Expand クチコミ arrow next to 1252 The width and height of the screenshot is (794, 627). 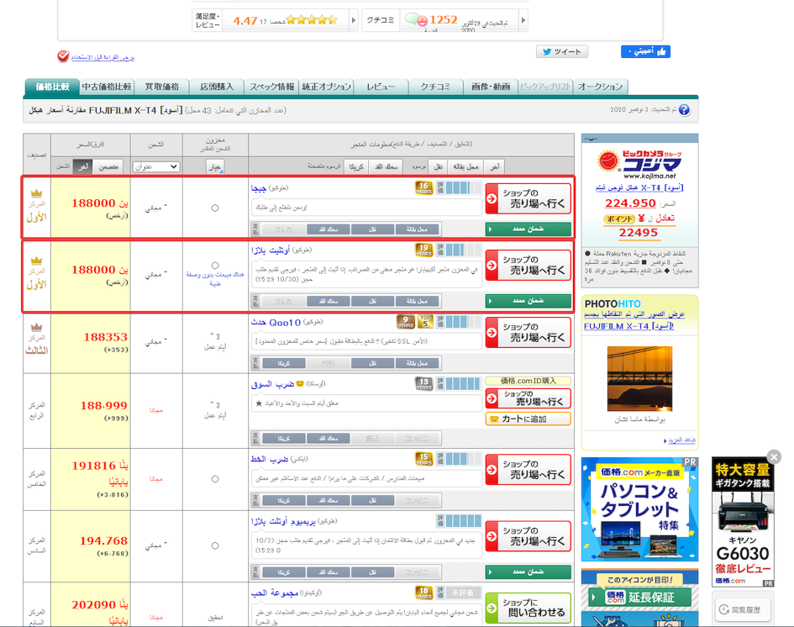pyautogui.click(x=523, y=20)
